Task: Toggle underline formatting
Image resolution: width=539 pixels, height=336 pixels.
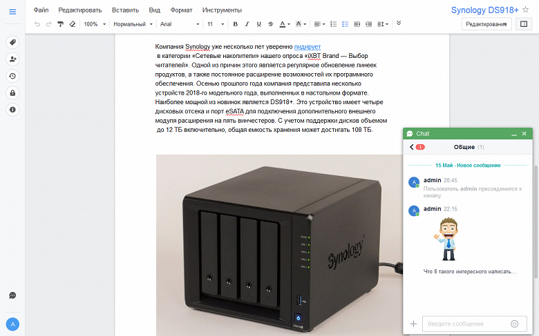Action: tap(259, 24)
